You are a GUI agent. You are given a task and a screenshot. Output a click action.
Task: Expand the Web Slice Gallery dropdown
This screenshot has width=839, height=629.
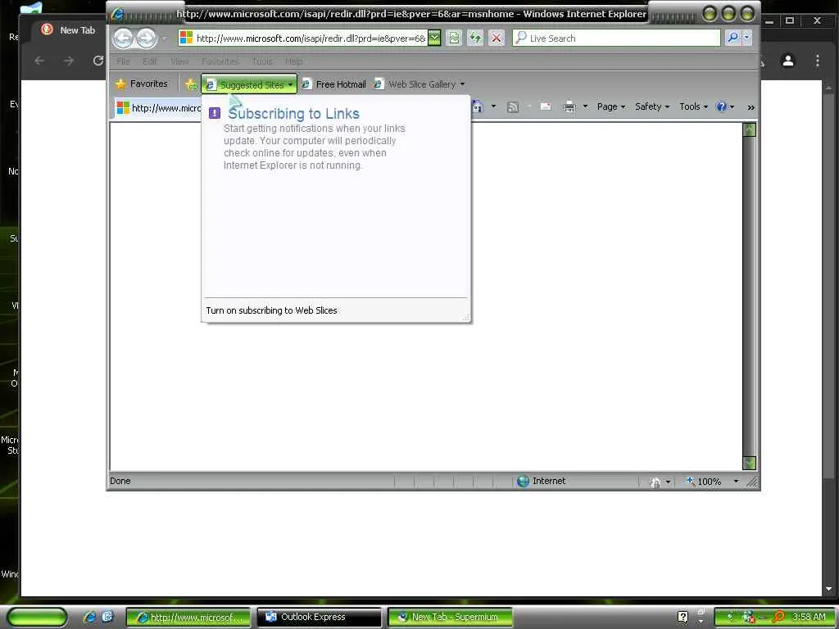click(x=462, y=84)
